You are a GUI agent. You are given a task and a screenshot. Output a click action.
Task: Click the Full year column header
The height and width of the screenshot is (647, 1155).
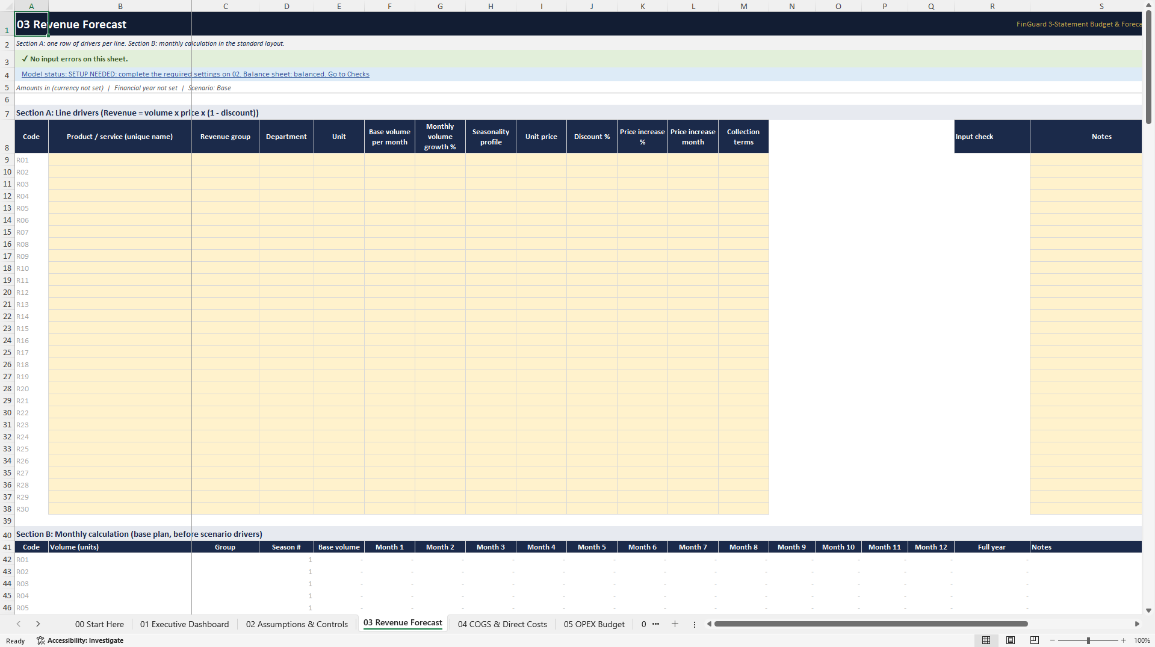tap(992, 547)
